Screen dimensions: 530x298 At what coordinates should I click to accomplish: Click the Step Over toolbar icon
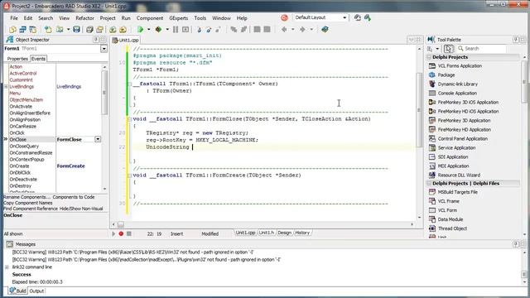[x=209, y=30]
